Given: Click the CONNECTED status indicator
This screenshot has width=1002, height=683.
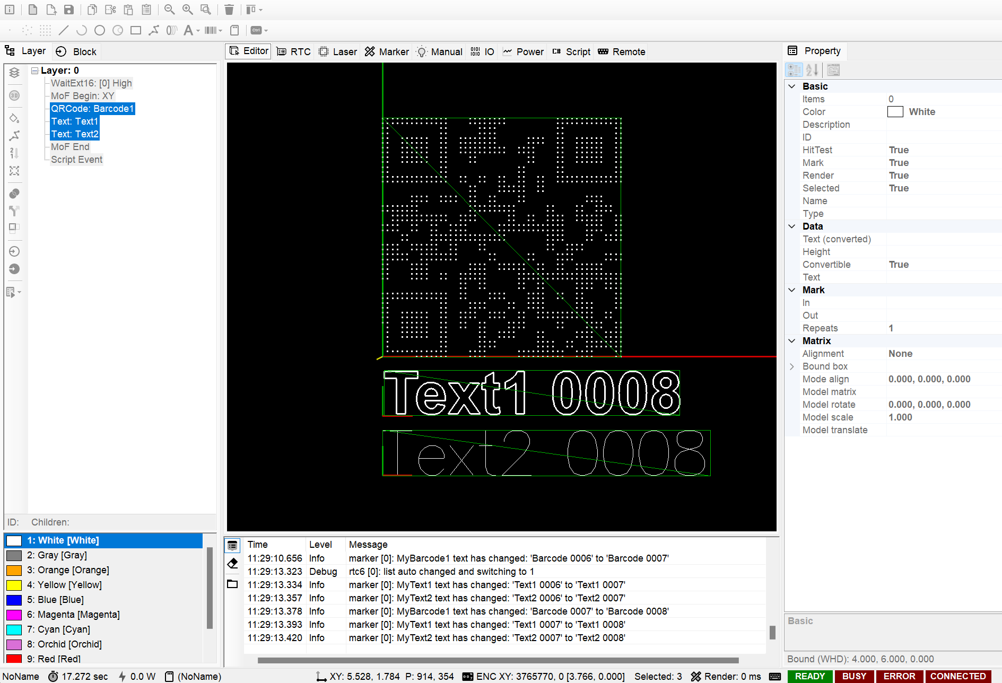Looking at the screenshot, I should [958, 676].
